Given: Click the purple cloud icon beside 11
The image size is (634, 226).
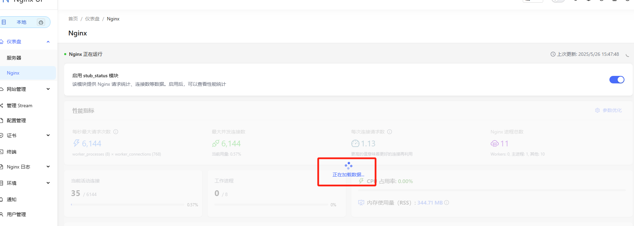Looking at the screenshot, I should pyautogui.click(x=495, y=144).
